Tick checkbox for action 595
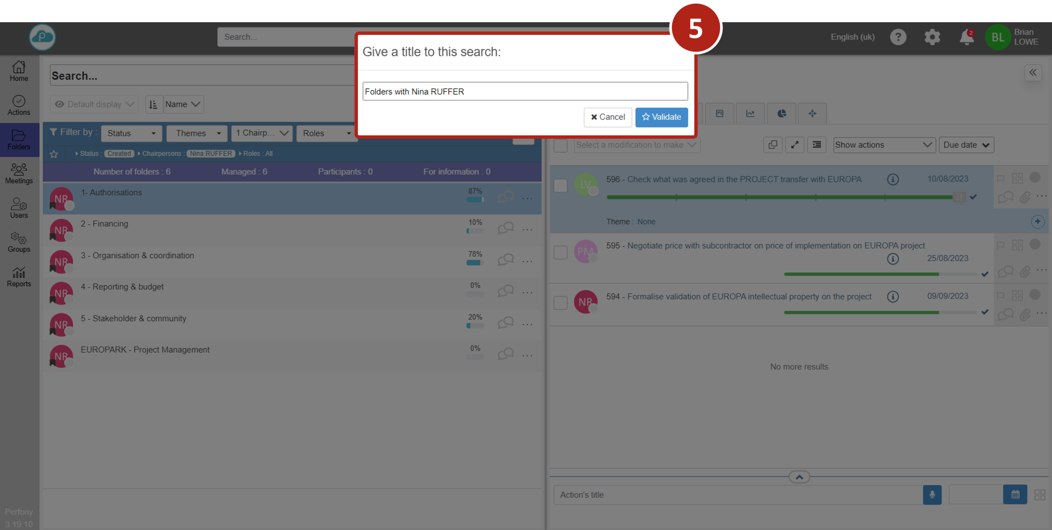The width and height of the screenshot is (1052, 530). (560, 252)
